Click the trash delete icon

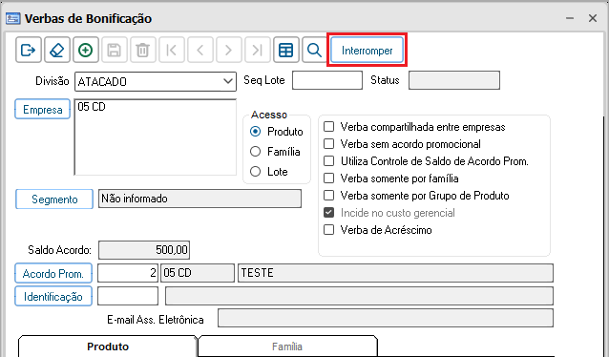point(143,50)
